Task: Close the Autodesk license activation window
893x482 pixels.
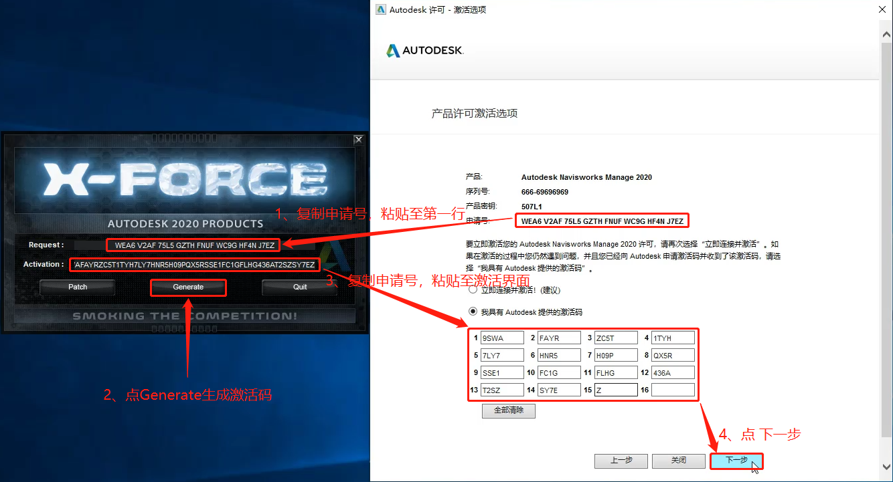Action: click(x=883, y=9)
